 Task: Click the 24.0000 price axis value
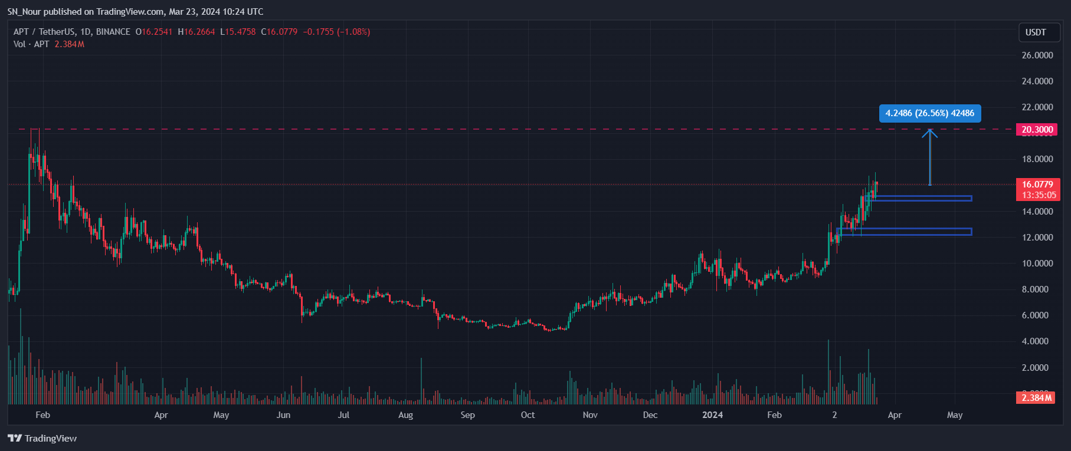click(1037, 81)
